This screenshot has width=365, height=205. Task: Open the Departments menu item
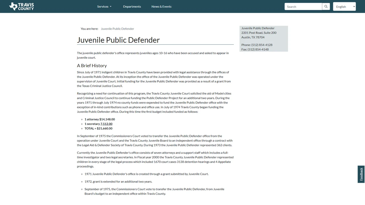[x=132, y=7]
